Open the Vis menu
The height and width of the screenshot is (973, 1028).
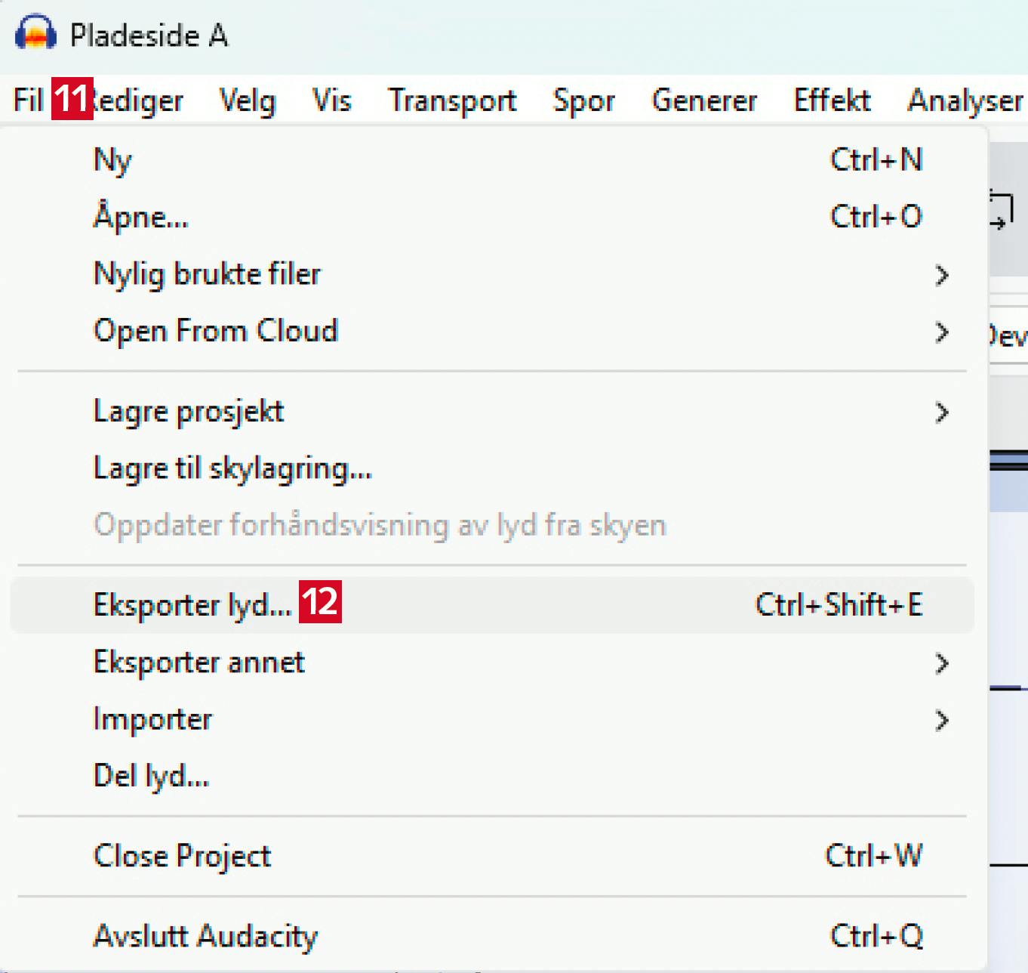coord(331,100)
